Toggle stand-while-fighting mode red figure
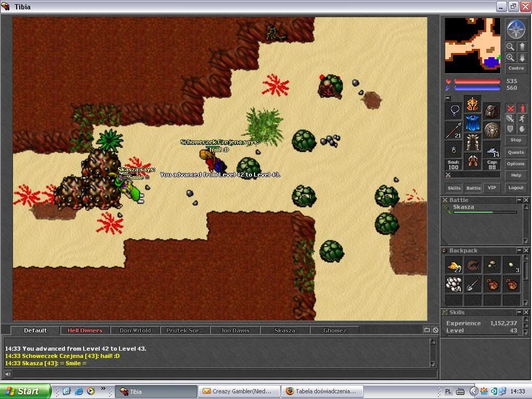This screenshot has width=532, height=399. point(522,109)
